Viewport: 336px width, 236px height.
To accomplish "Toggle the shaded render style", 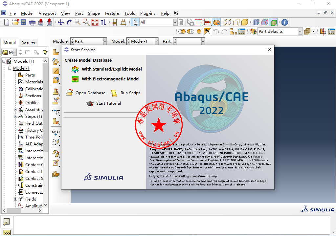I will point(244,22).
